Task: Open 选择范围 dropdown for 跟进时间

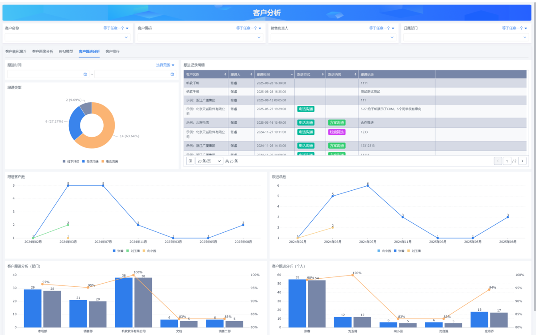Action: tap(165, 65)
